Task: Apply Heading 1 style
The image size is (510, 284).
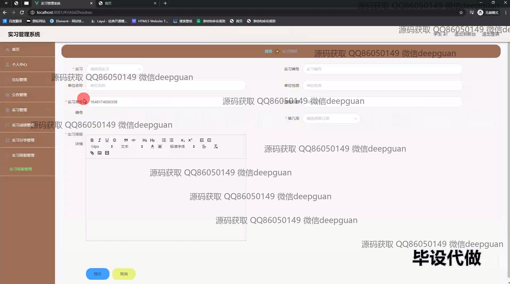Action: click(x=145, y=140)
